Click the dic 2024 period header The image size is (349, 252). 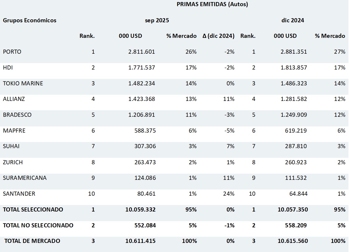coord(293,20)
